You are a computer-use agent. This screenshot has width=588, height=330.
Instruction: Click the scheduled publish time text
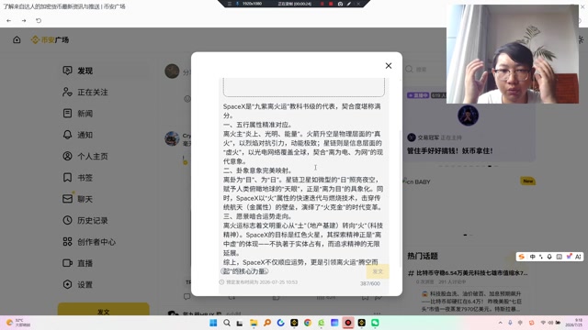[x=261, y=282]
